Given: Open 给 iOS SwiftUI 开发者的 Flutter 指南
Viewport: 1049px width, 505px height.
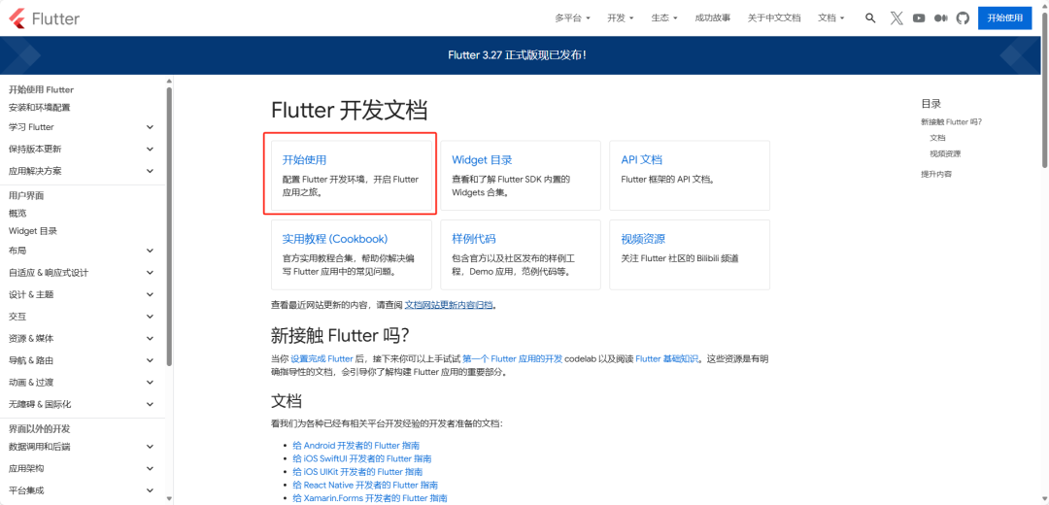Looking at the screenshot, I should click(x=362, y=458).
